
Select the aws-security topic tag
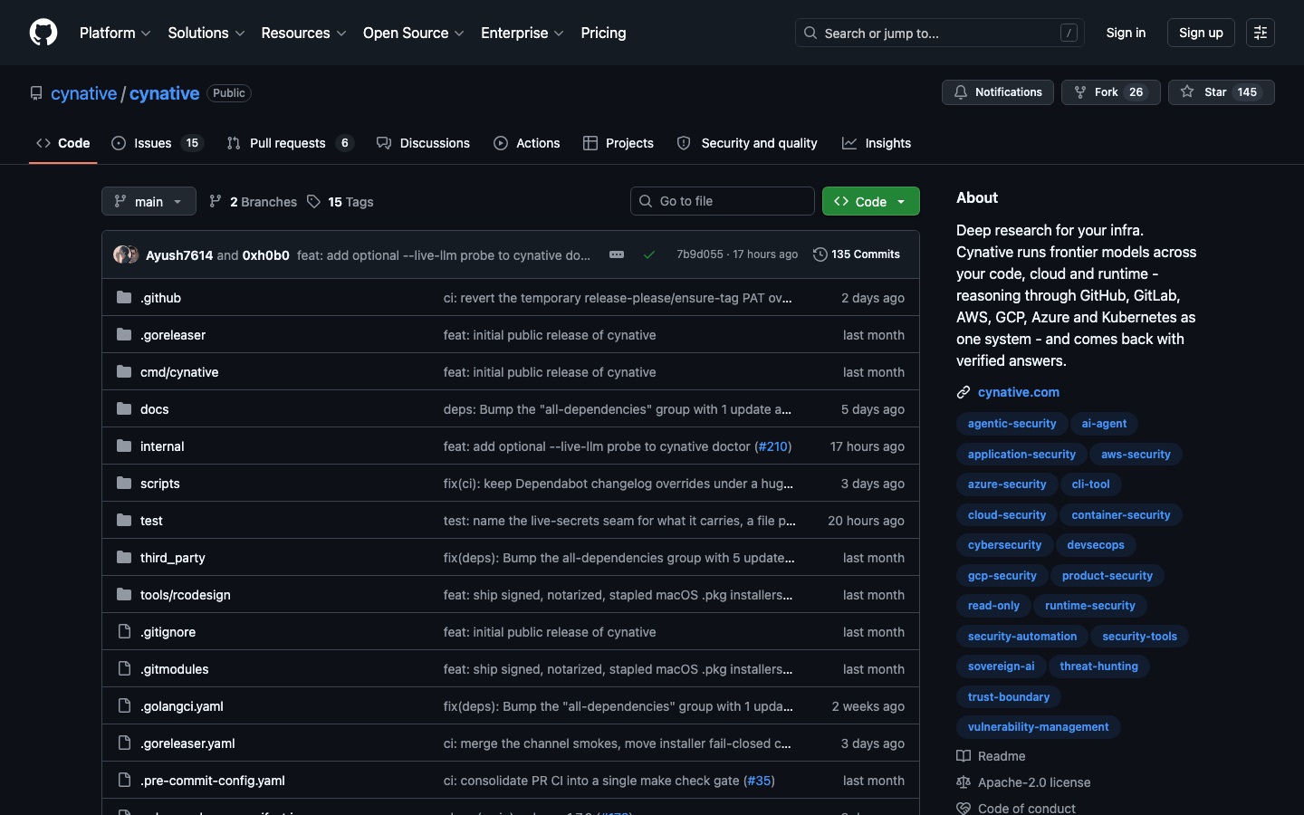pyautogui.click(x=1136, y=455)
